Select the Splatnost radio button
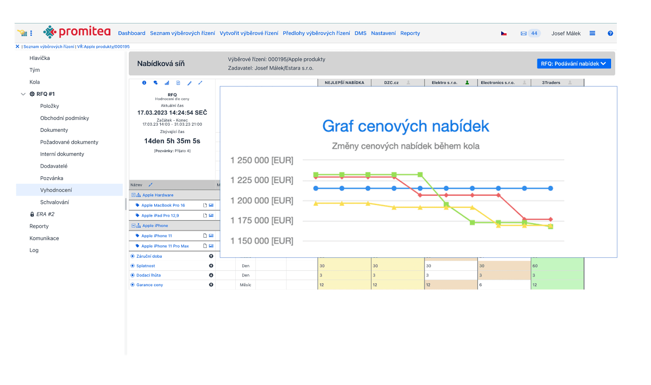Viewport: 651px width, 385px height. [x=133, y=266]
